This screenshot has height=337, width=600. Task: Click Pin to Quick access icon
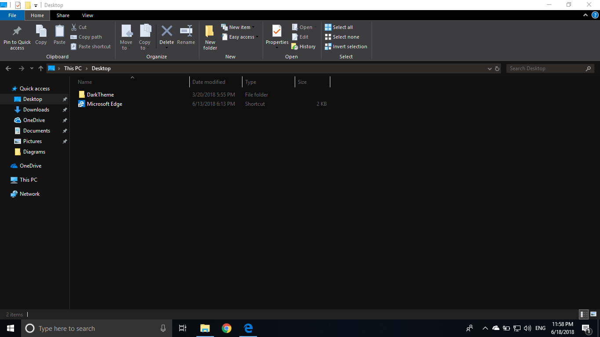(x=17, y=31)
